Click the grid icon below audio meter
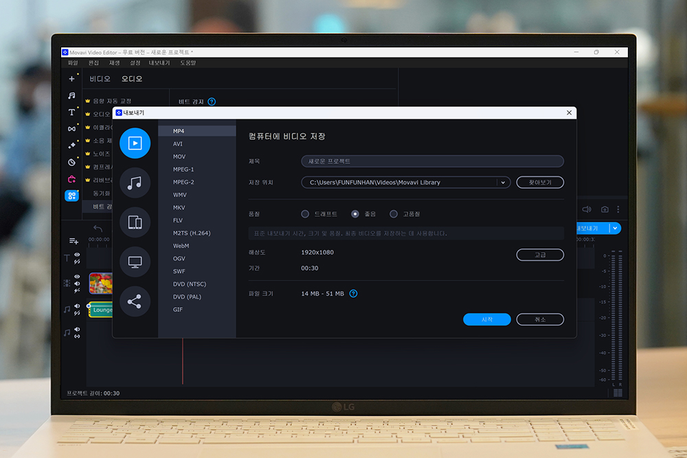Image resolution: width=687 pixels, height=458 pixels. click(618, 393)
